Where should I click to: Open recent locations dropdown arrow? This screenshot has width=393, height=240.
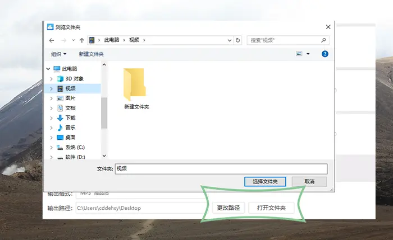pyautogui.click(x=74, y=40)
